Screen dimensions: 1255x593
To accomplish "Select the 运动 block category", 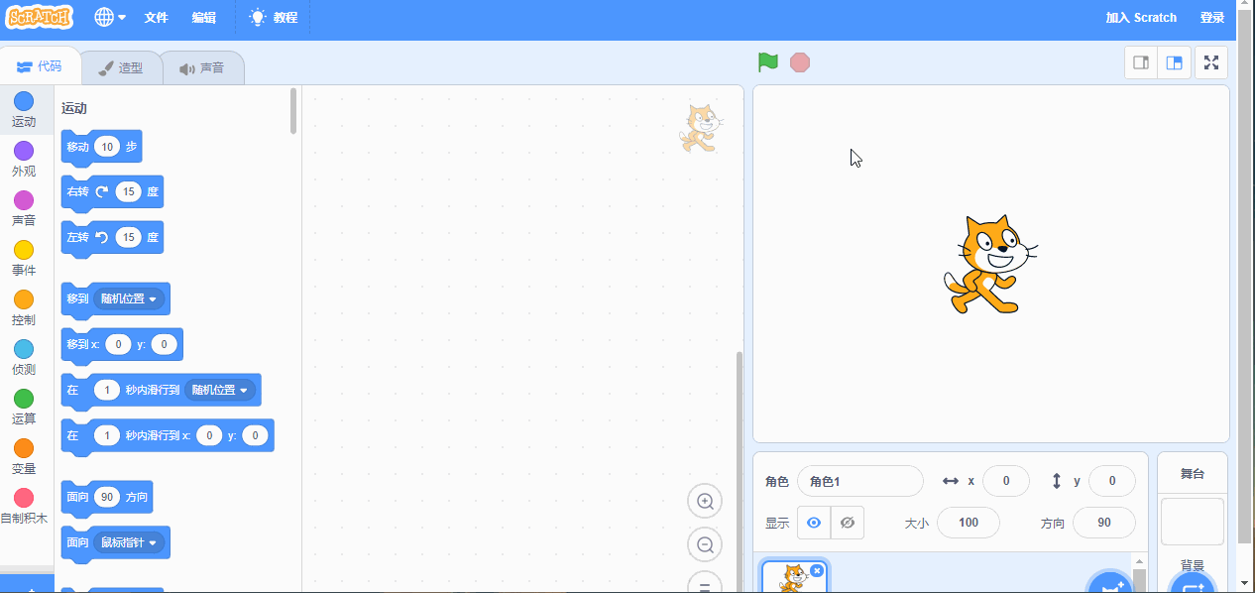I will [24, 110].
